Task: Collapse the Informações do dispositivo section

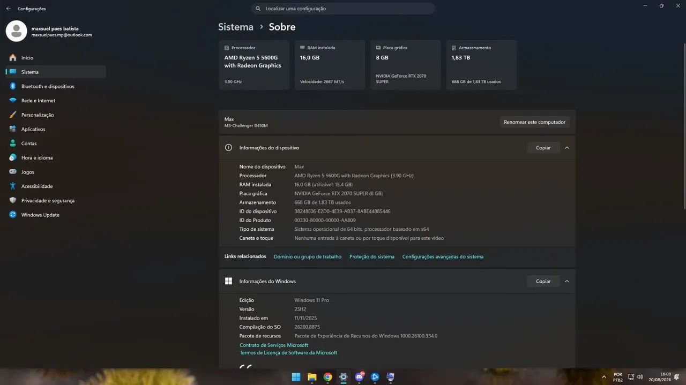Action: point(567,148)
